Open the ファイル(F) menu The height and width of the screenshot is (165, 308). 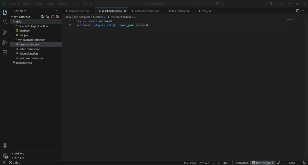tap(14, 4)
